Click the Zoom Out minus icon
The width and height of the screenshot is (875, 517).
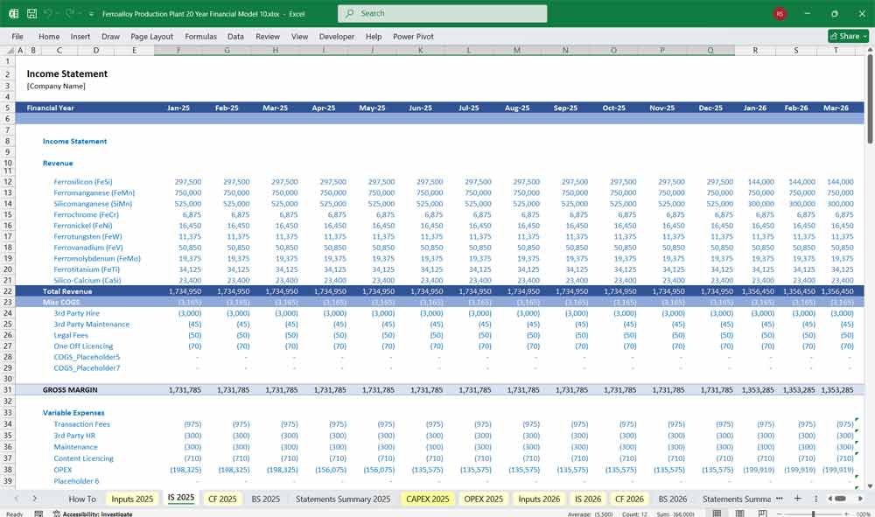pos(780,514)
